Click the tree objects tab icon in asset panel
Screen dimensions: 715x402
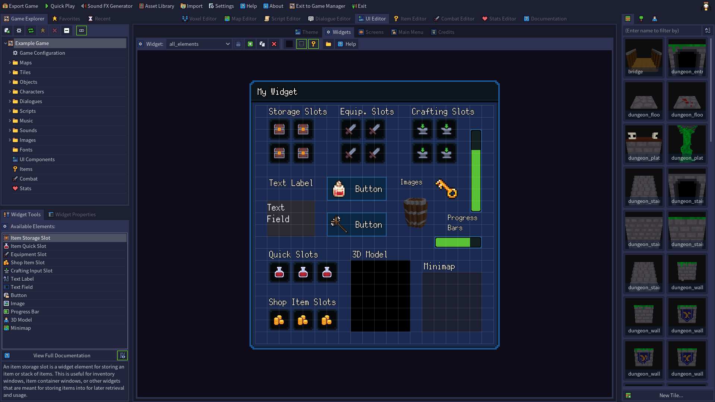coord(641,19)
